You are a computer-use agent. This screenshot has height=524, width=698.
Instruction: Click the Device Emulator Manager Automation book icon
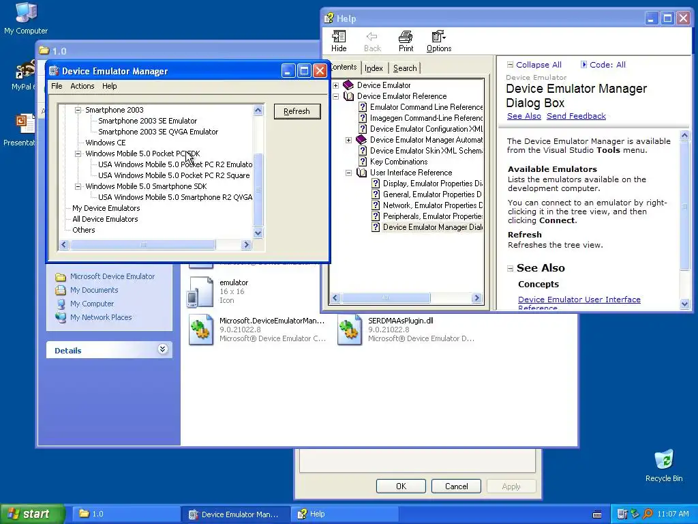361,140
